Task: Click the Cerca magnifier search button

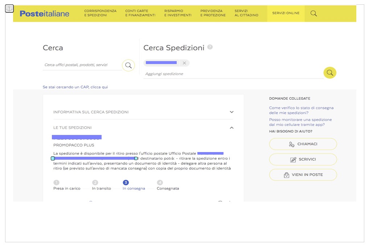Action: [x=128, y=65]
